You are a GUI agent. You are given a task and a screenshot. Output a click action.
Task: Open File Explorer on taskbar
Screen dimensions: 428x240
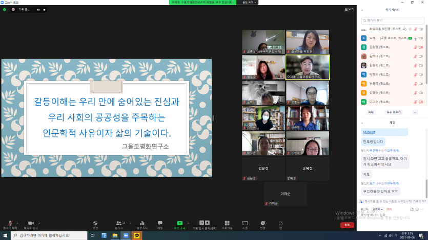(x=115, y=235)
